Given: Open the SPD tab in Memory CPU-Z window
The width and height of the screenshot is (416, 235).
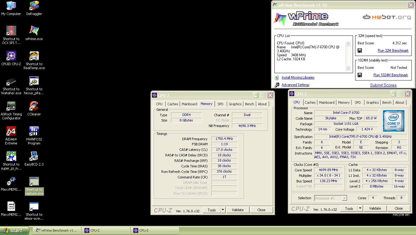Looking at the screenshot, I should click(220, 104).
